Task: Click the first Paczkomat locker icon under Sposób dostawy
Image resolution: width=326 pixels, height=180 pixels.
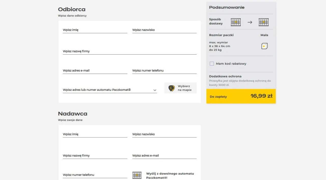Action: coord(236,22)
